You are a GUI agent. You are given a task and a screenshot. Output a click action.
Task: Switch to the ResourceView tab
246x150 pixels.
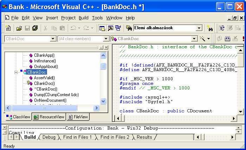tap(49, 117)
